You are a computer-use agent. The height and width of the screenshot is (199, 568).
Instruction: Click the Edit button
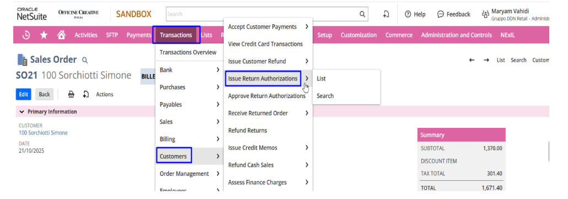24,94
